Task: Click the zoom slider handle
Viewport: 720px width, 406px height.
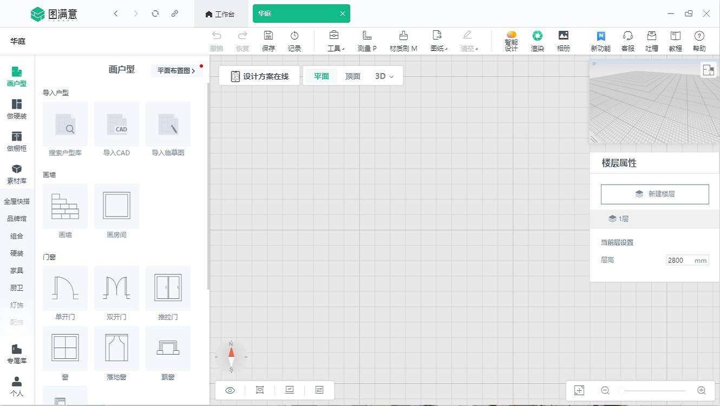Action: pos(621,390)
